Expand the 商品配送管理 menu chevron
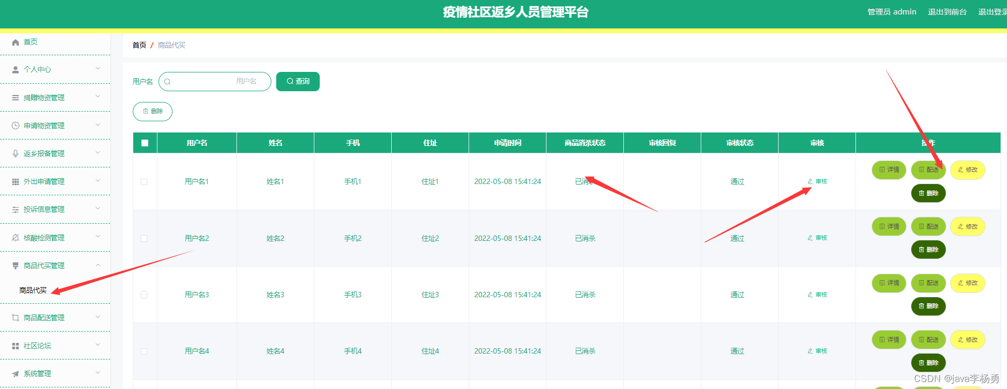This screenshot has height=389, width=1007. coord(98,317)
